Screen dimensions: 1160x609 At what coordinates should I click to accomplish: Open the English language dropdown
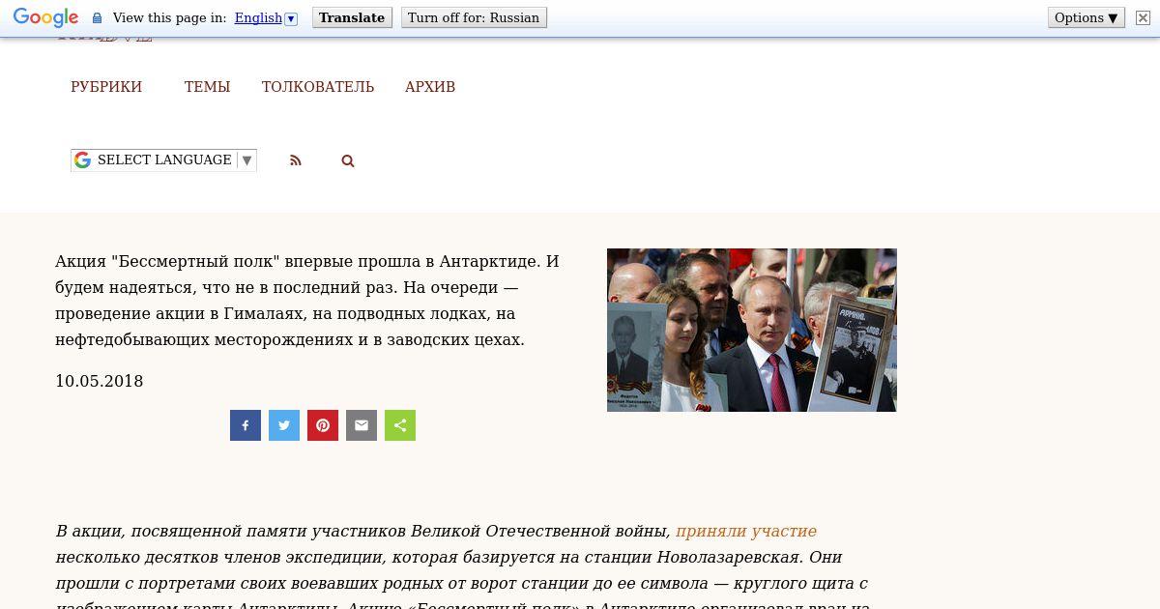(266, 17)
